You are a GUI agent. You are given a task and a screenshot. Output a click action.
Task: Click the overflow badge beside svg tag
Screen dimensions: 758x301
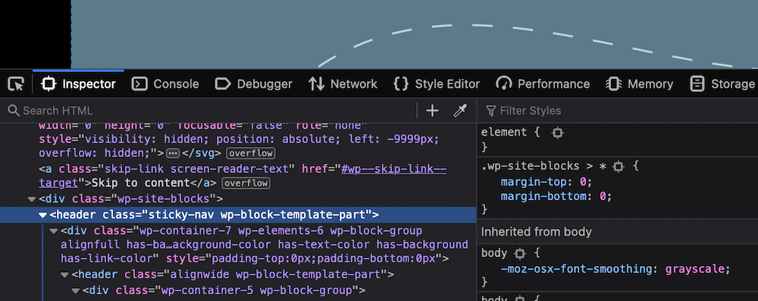pyautogui.click(x=250, y=153)
